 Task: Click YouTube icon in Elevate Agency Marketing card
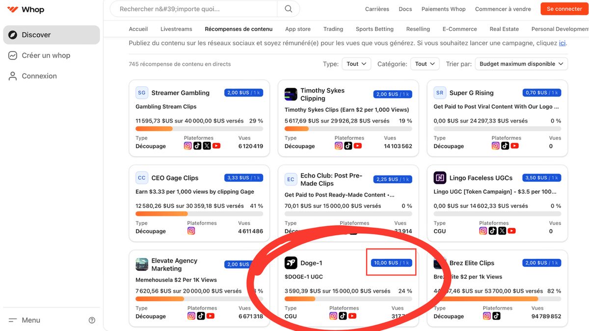[211, 316]
